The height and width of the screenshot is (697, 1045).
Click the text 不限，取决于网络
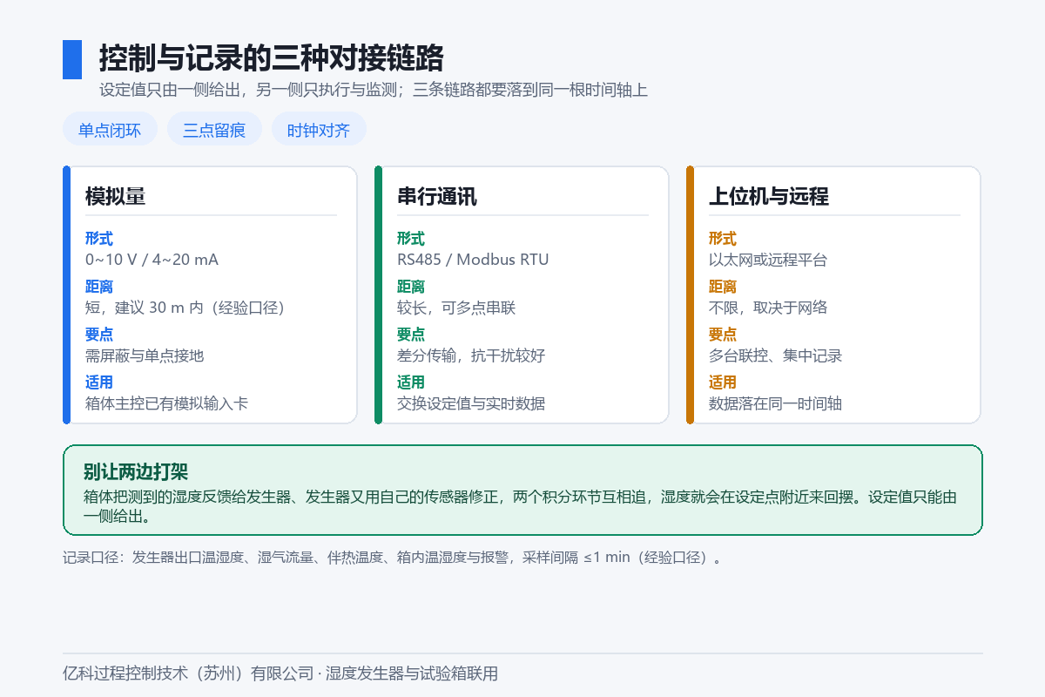(x=768, y=308)
